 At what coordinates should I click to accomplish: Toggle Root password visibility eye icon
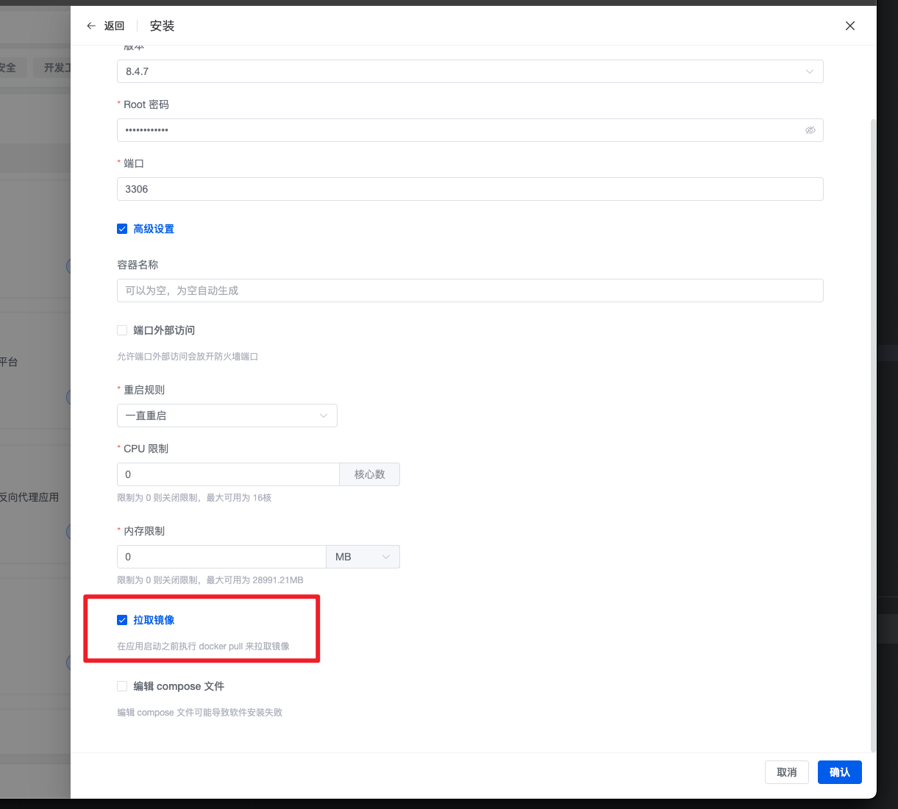pyautogui.click(x=810, y=130)
